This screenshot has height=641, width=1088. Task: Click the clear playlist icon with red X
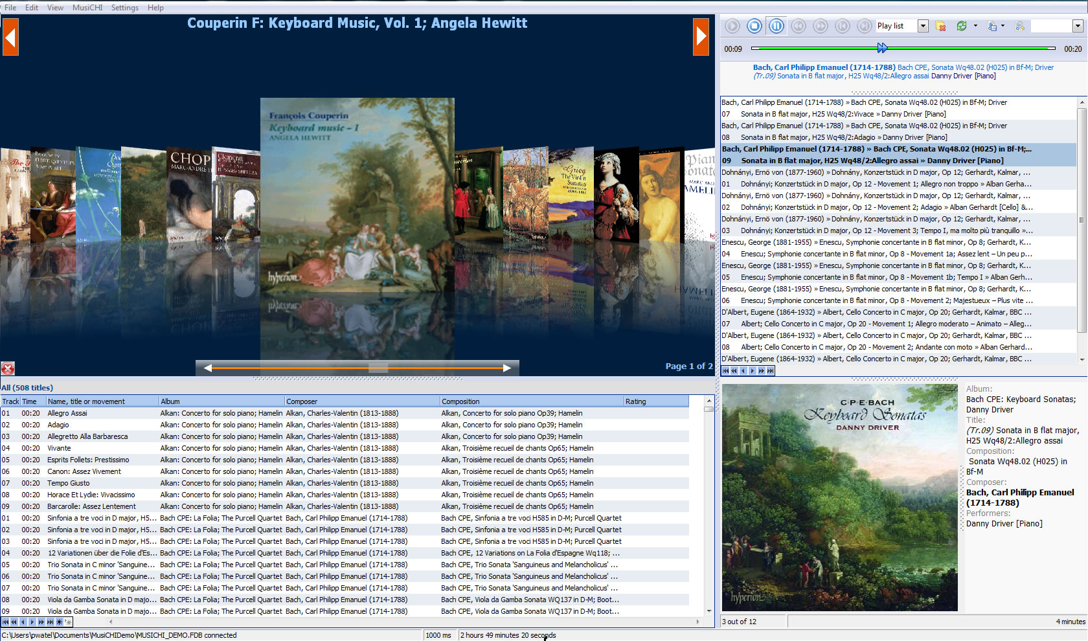pyautogui.click(x=940, y=26)
